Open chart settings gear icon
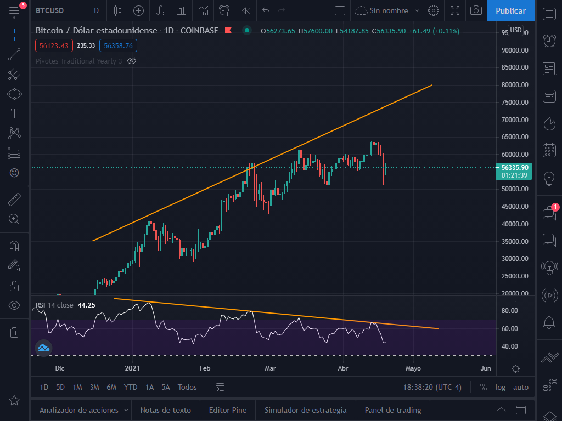 coord(434,10)
